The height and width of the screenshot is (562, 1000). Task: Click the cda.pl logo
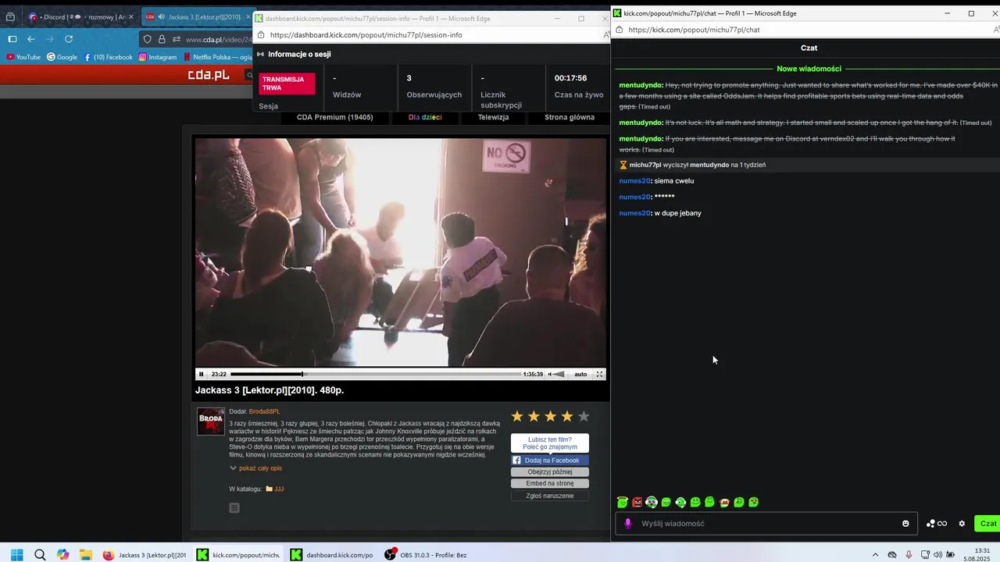click(209, 75)
